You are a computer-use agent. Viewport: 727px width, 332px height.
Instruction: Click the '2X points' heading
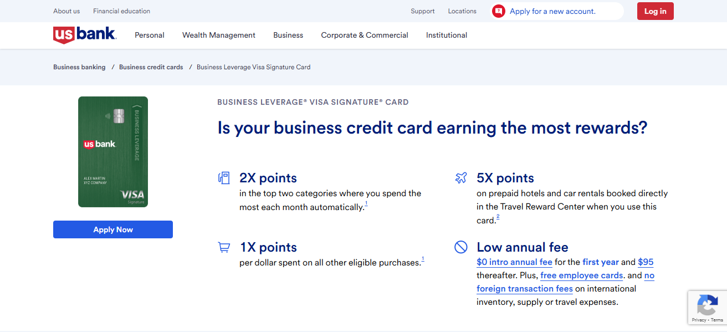coord(268,178)
